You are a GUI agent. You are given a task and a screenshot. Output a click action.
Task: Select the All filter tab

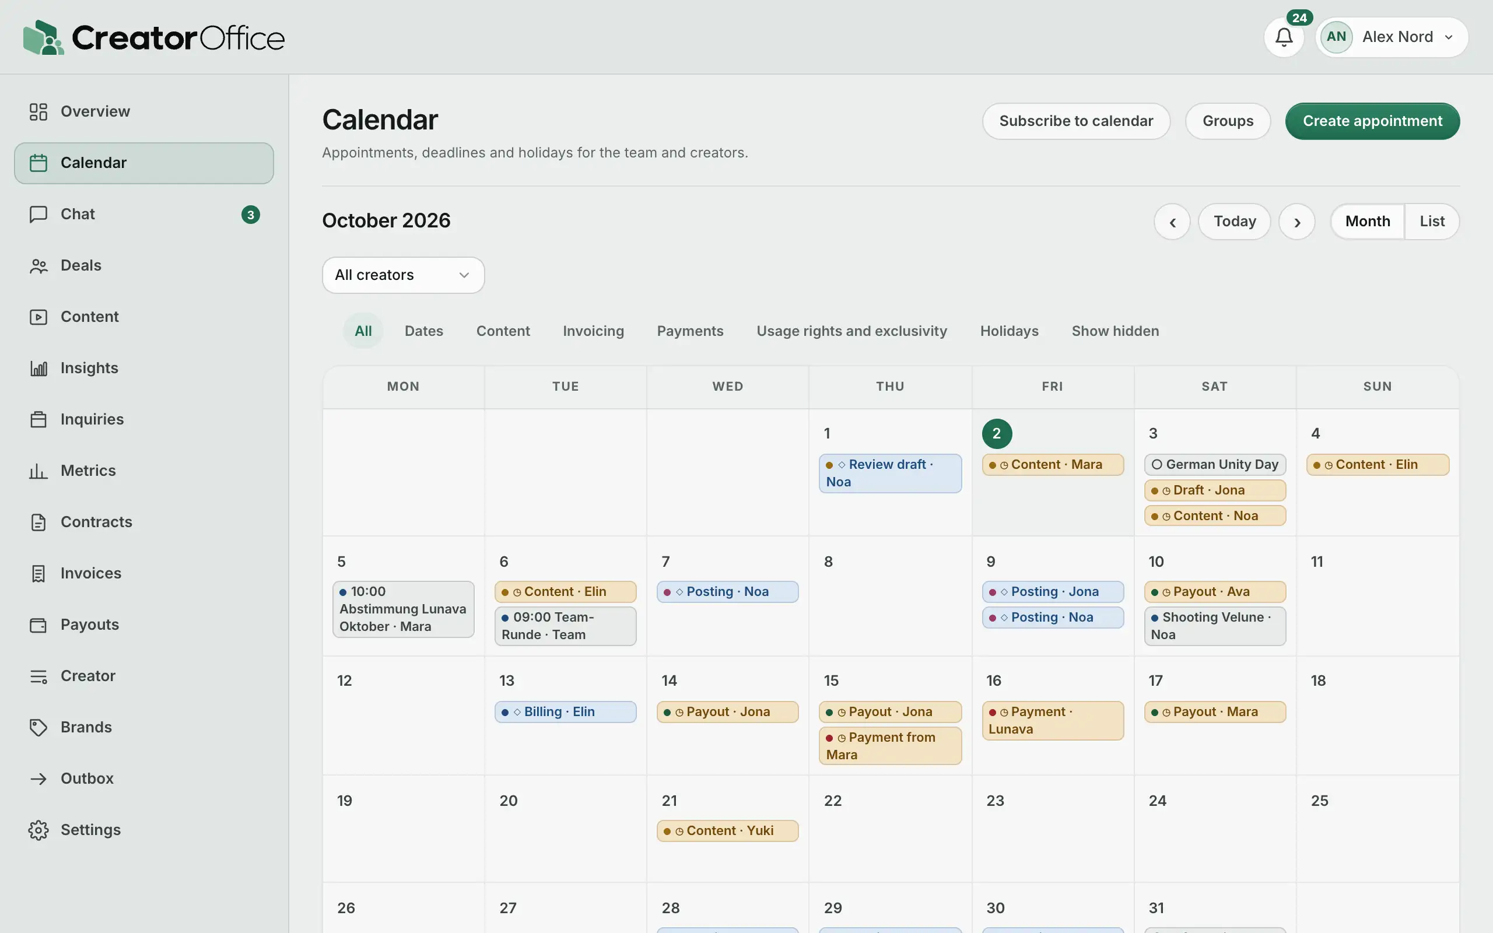(x=363, y=331)
